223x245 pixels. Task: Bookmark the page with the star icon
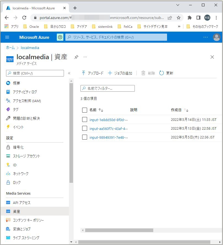pos(179,18)
